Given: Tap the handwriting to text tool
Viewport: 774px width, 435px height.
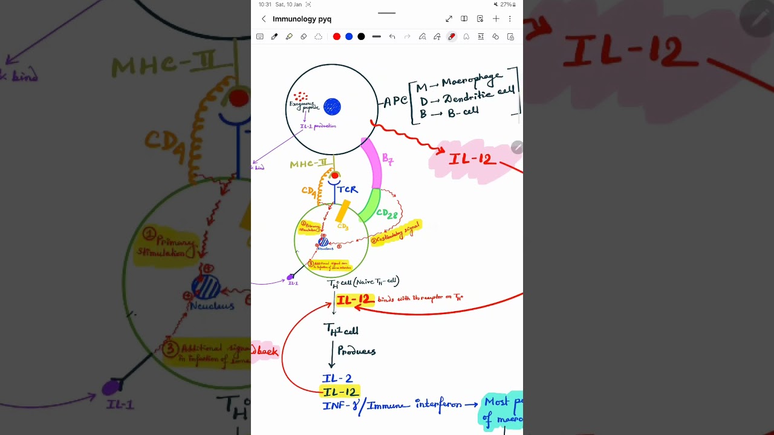Looking at the screenshot, I should (x=437, y=37).
